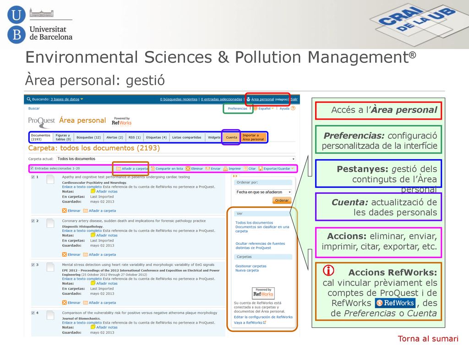Open the Widgets tab
Screen dimensions: 469x352
tap(214, 137)
